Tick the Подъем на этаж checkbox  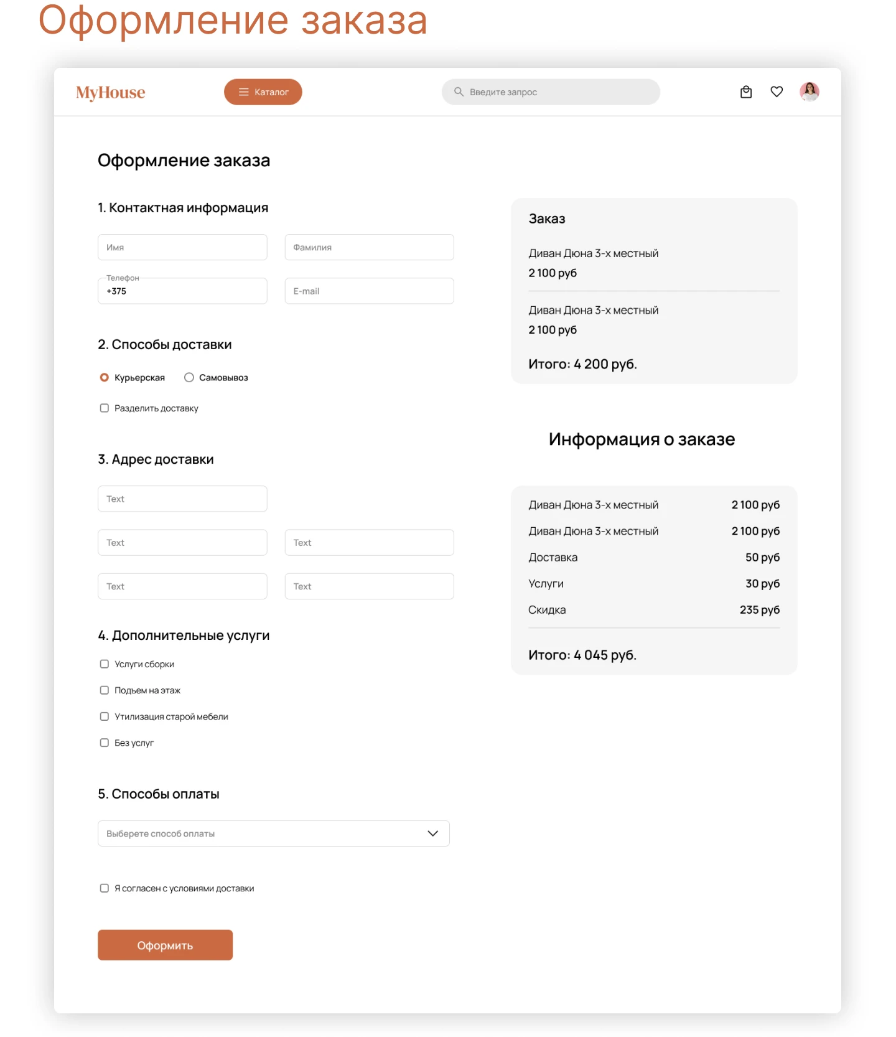coord(105,690)
